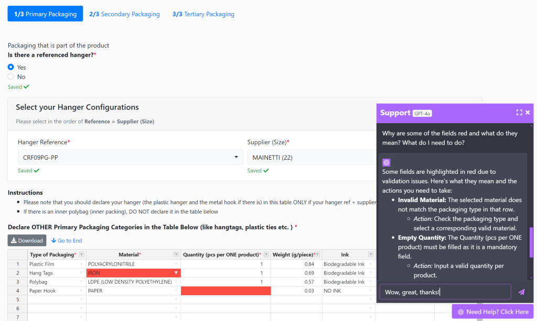
Task: Click the filter icon on Material column header
Action: 176,254
